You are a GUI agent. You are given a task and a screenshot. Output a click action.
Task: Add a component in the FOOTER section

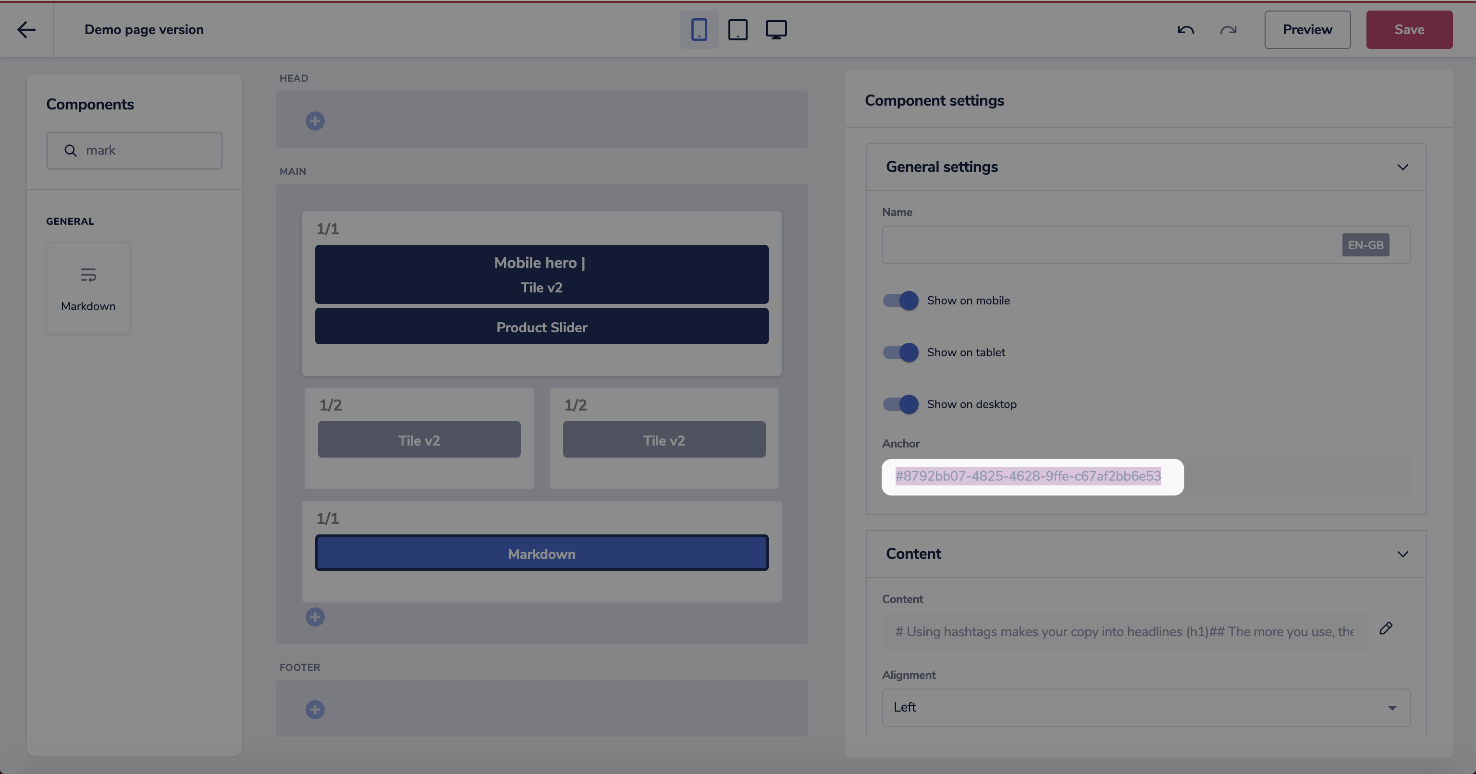(315, 709)
